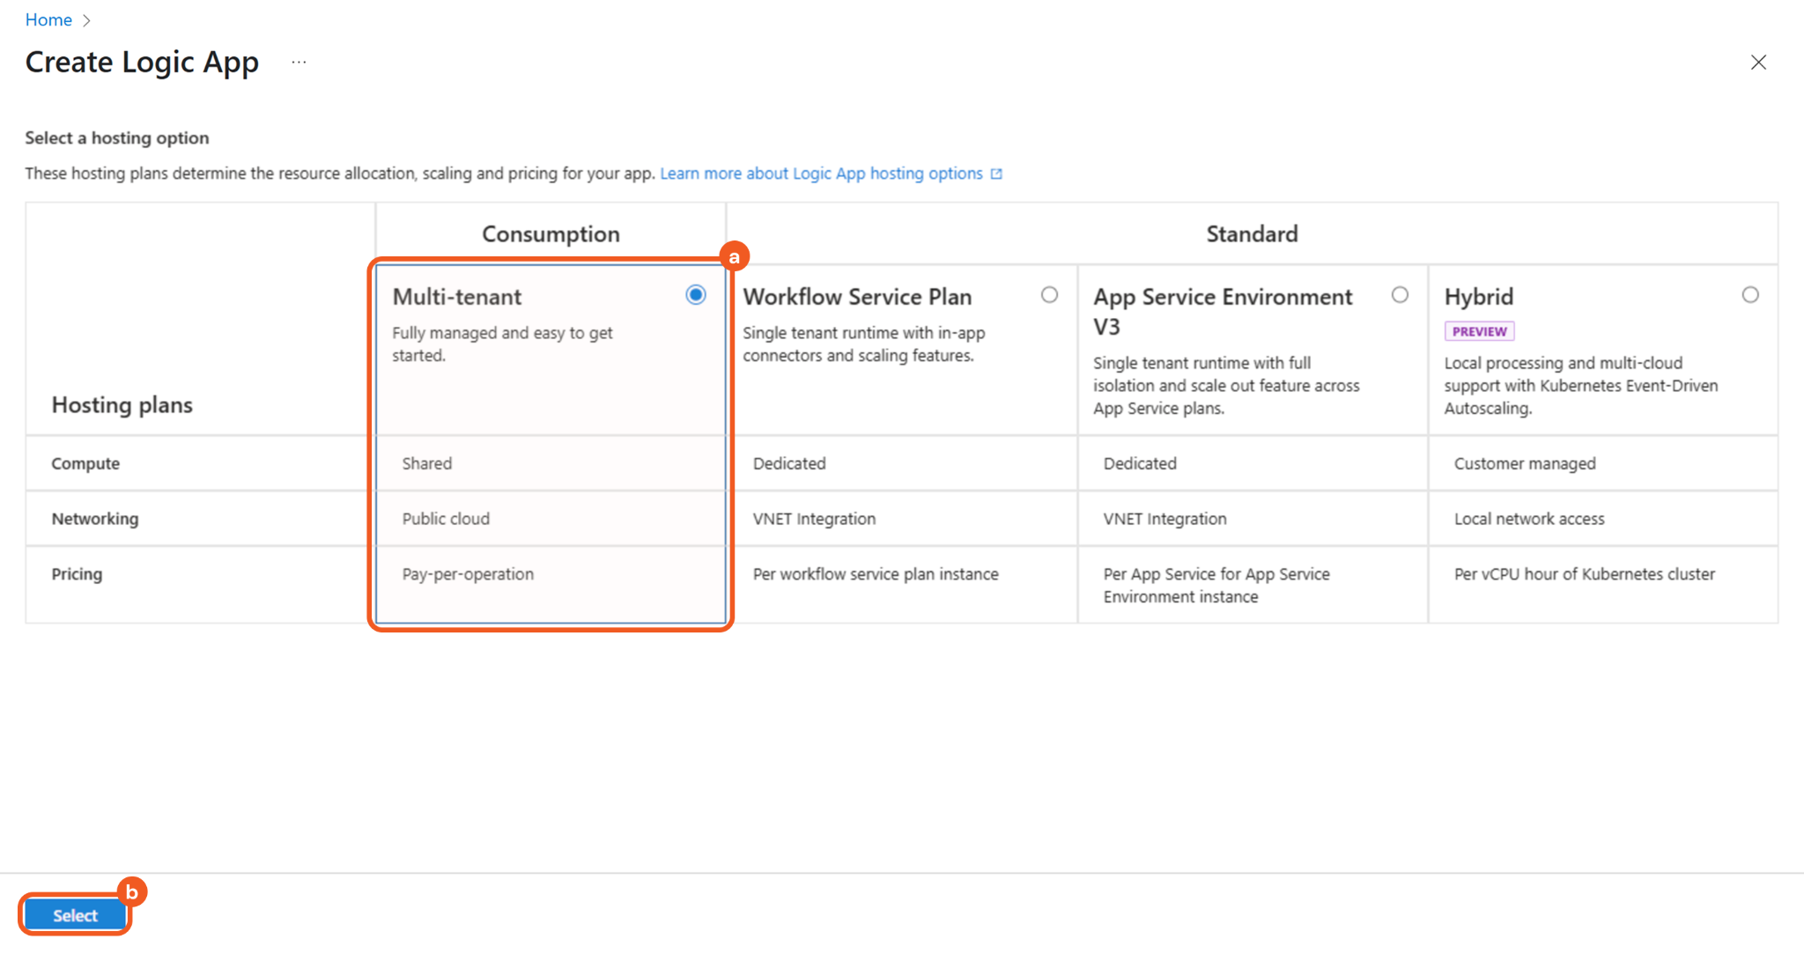
Task: Open Learn more about hosting options link
Action: click(x=821, y=174)
